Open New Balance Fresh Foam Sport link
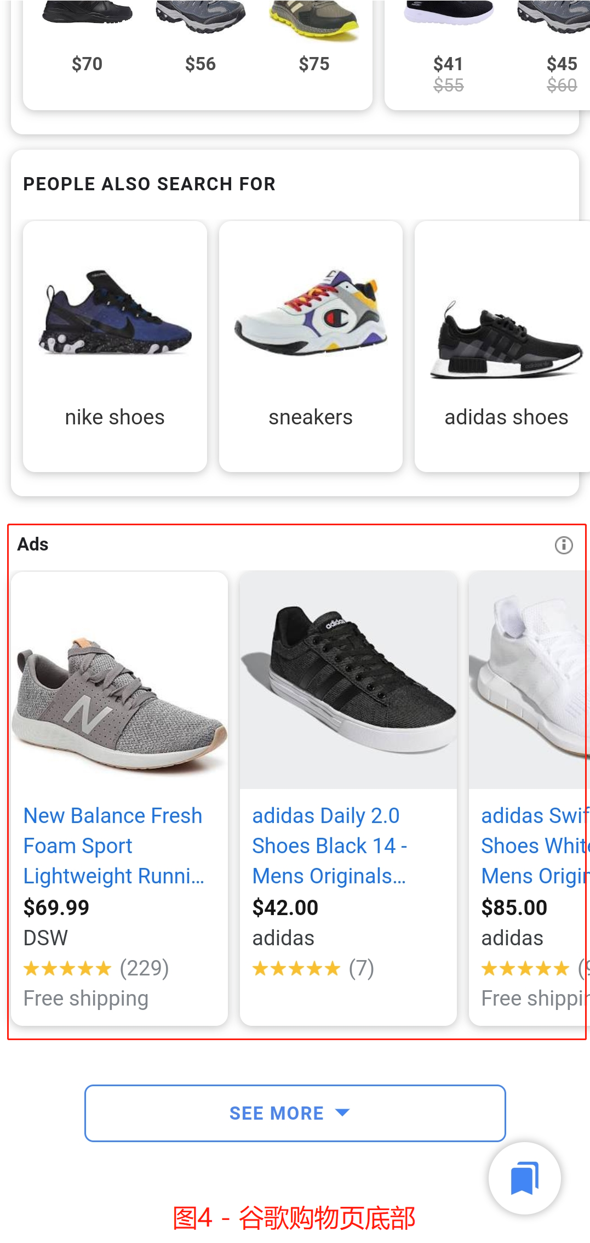The image size is (590, 1243). [113, 845]
